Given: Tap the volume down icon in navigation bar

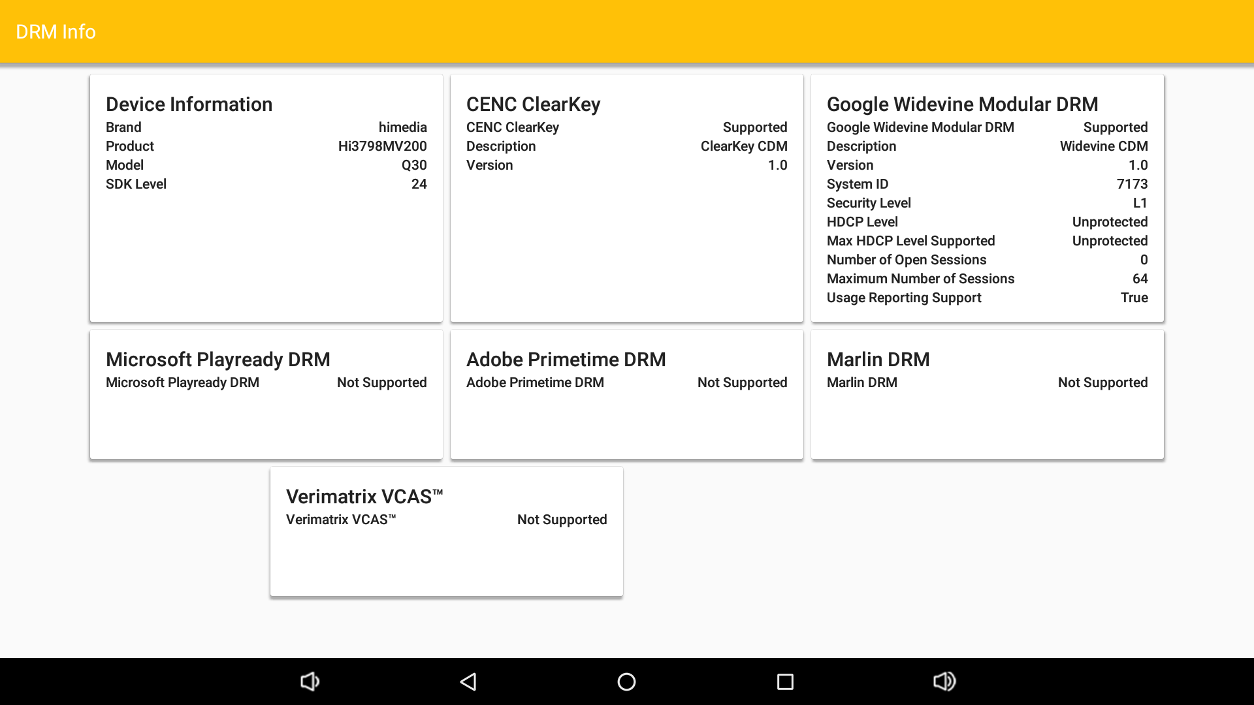Looking at the screenshot, I should pos(310,681).
